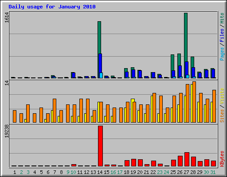Click day label 12 on the x-axis
The width and height of the screenshot is (227, 177).
click(x=86, y=172)
